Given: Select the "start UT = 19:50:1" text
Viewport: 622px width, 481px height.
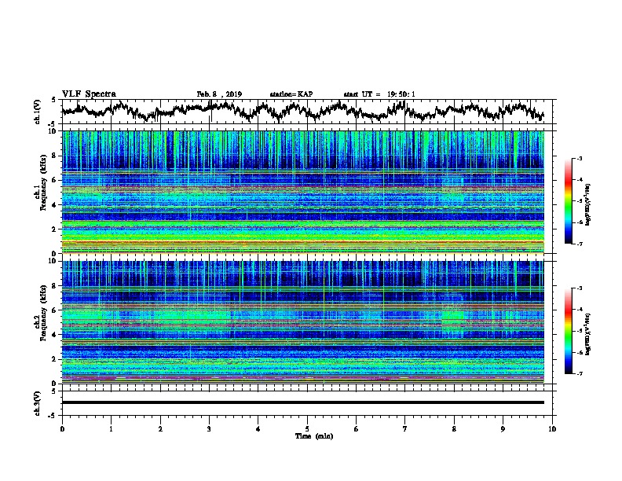Looking at the screenshot, I should tap(379, 94).
